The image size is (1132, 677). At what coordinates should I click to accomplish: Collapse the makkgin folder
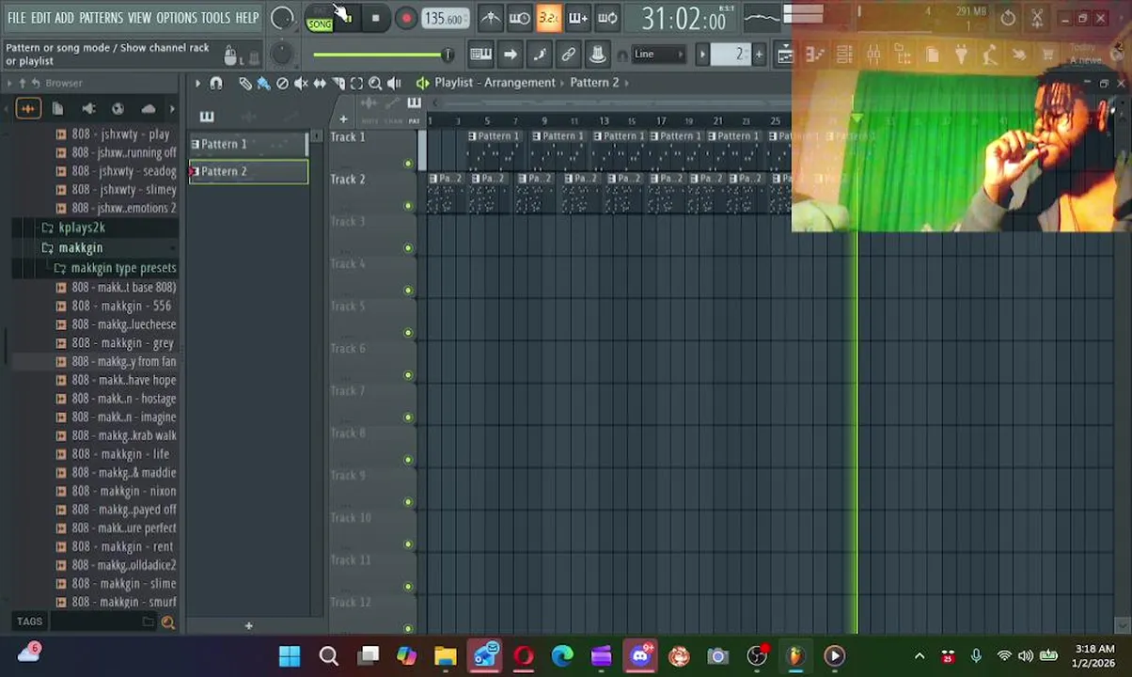(81, 247)
